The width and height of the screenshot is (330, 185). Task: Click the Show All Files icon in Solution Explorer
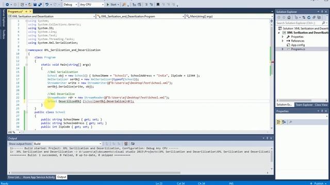tap(319, 17)
